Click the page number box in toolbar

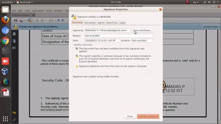(47, 21)
